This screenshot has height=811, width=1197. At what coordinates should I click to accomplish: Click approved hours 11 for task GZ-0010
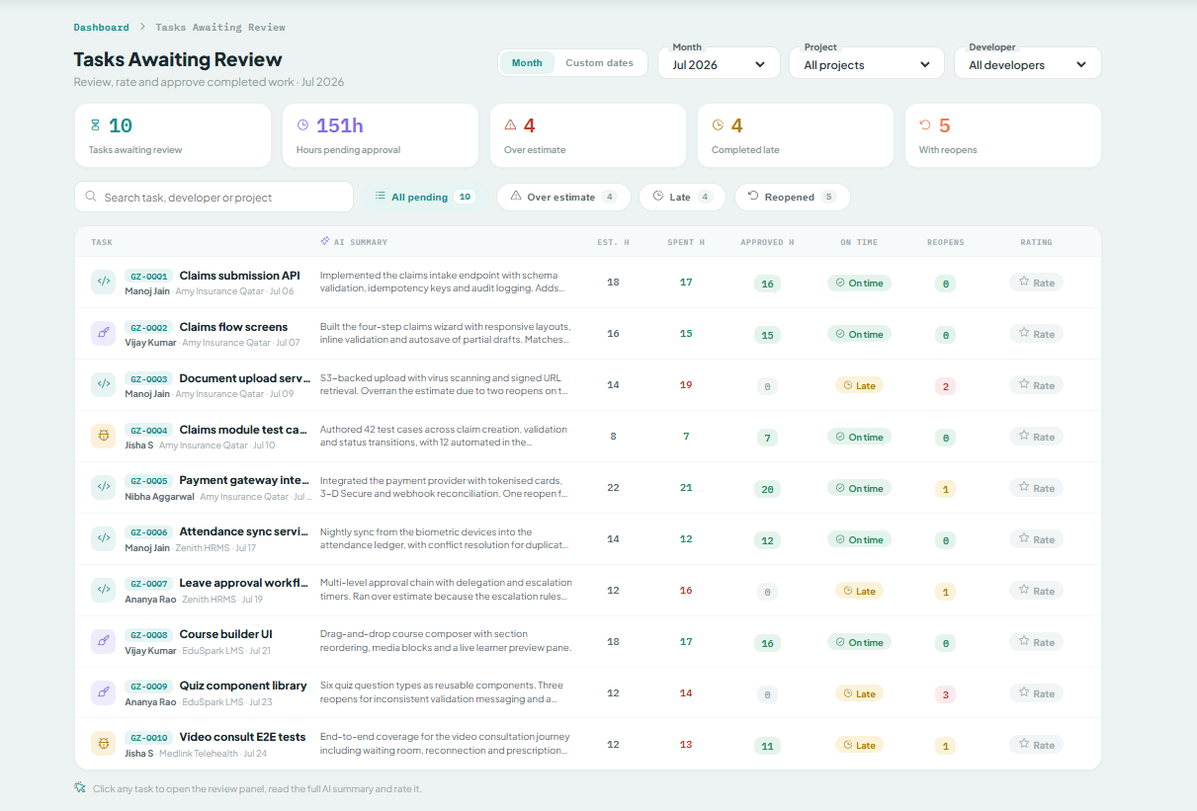pos(767,746)
